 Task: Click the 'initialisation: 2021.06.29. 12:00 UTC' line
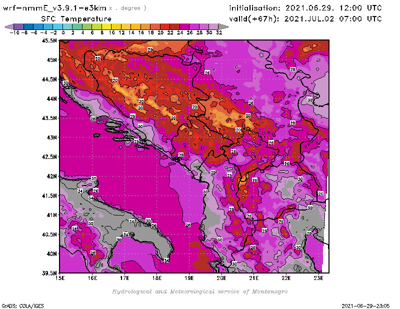click(305, 8)
